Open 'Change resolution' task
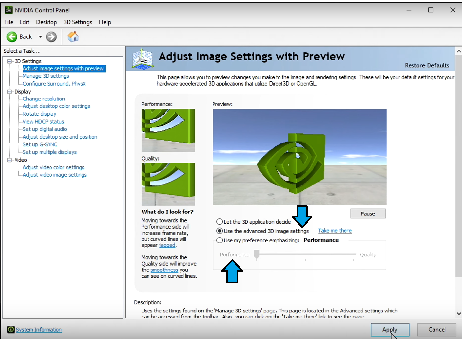 coord(44,99)
